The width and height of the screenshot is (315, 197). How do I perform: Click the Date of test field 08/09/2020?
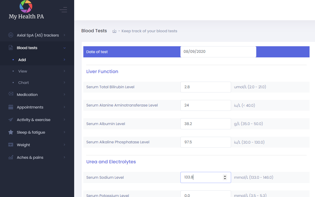point(218,52)
